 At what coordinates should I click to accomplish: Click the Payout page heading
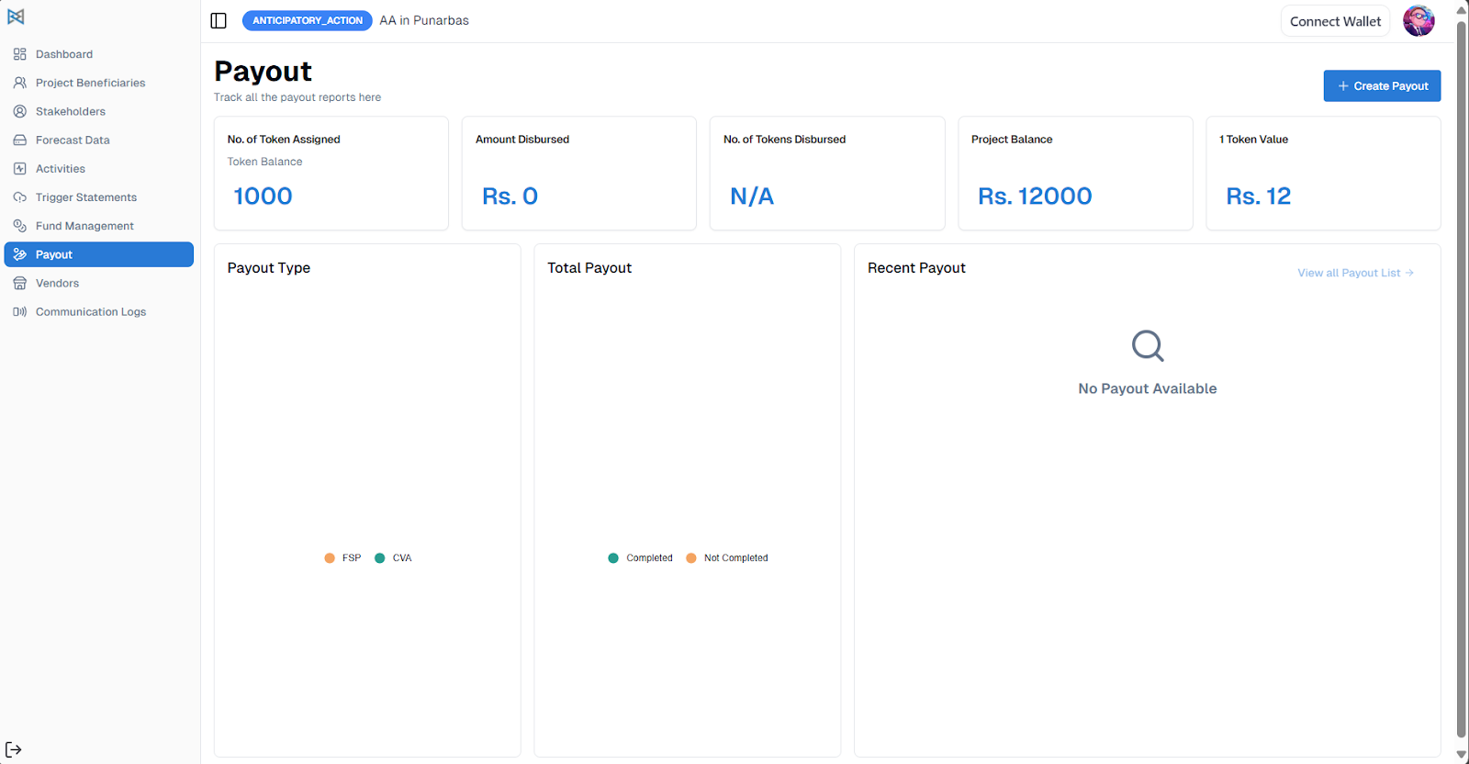click(263, 72)
